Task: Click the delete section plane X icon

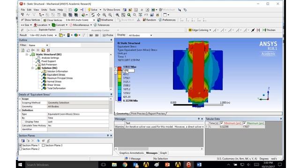Action: click(x=33, y=141)
